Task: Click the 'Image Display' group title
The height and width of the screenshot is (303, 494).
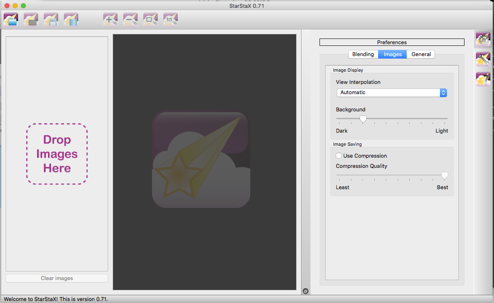Action: click(348, 70)
